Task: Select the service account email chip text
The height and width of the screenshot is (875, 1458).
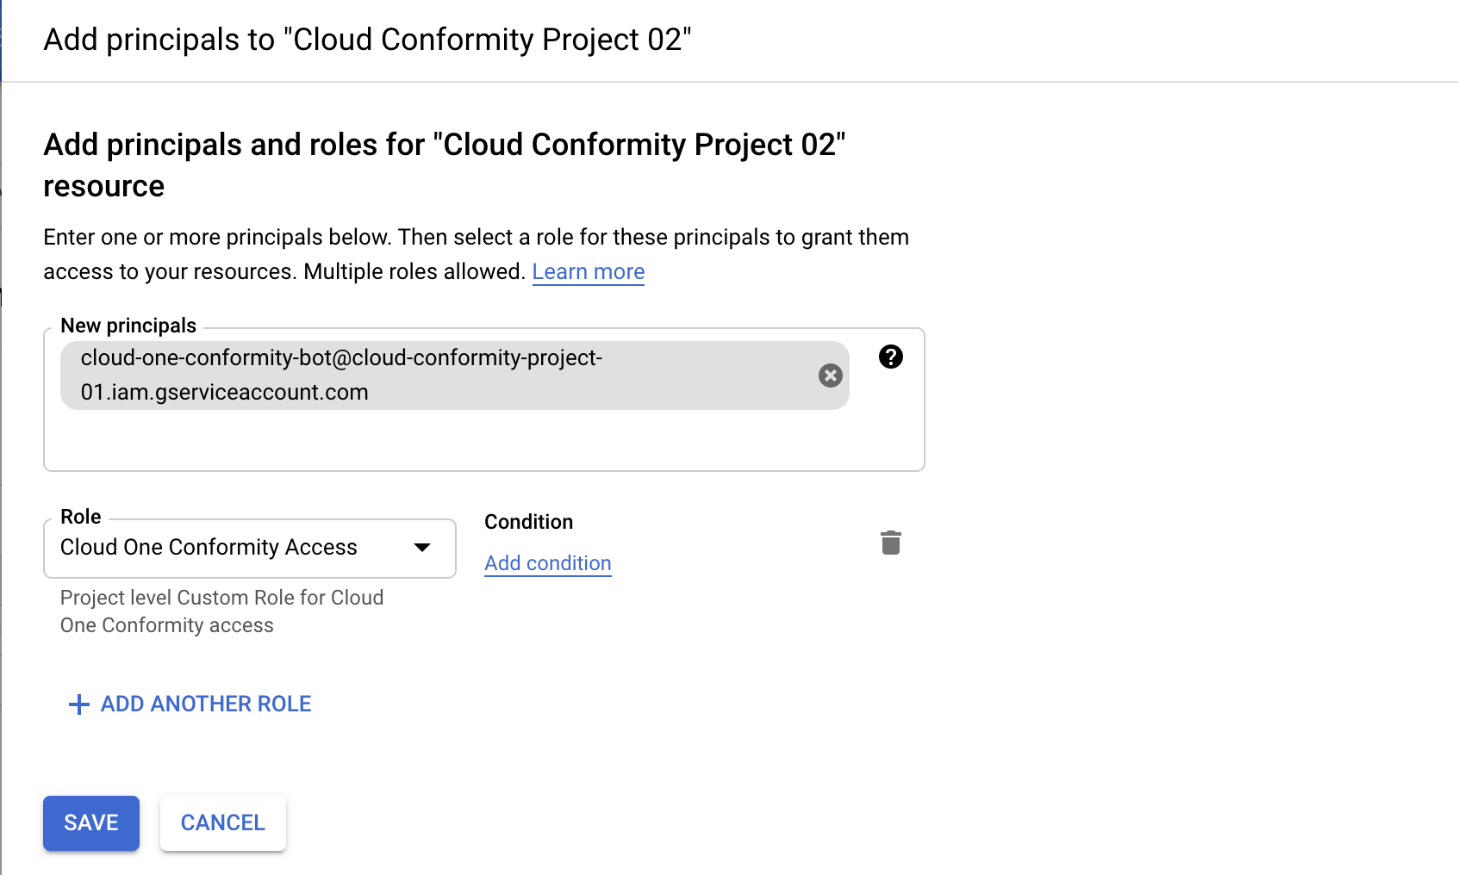Action: 341,375
